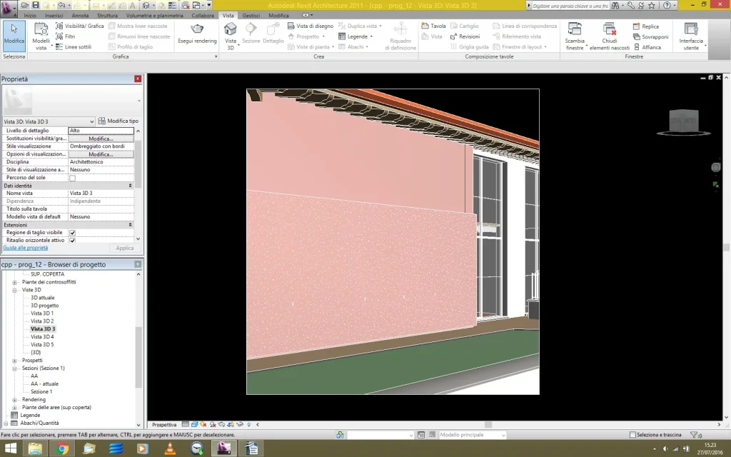Open Guida alle proprietà link
This screenshot has width=731, height=457.
pyautogui.click(x=25, y=248)
